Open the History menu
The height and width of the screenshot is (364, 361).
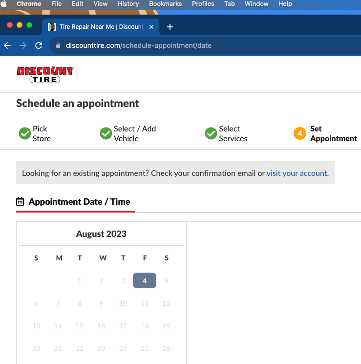pos(128,4)
